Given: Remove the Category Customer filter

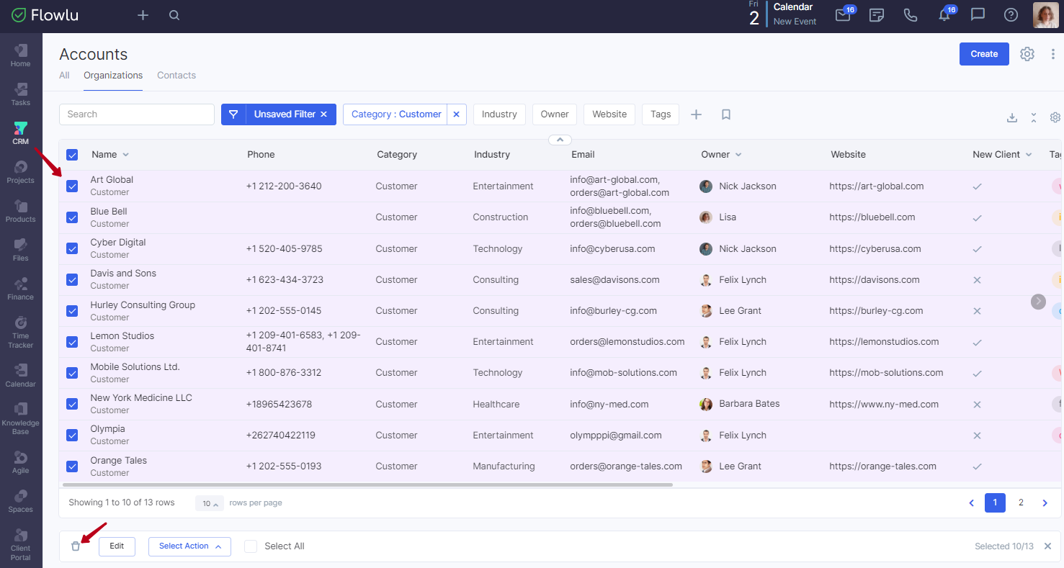Looking at the screenshot, I should [456, 114].
